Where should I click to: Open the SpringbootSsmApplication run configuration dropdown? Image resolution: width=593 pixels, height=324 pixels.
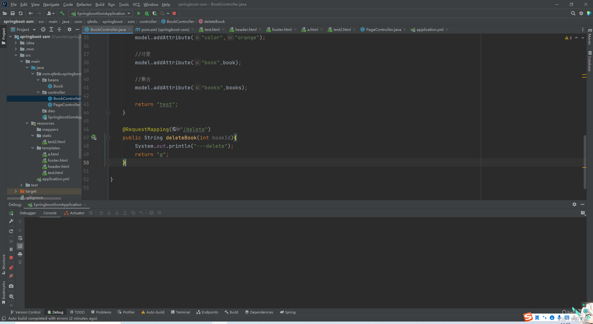pos(129,13)
